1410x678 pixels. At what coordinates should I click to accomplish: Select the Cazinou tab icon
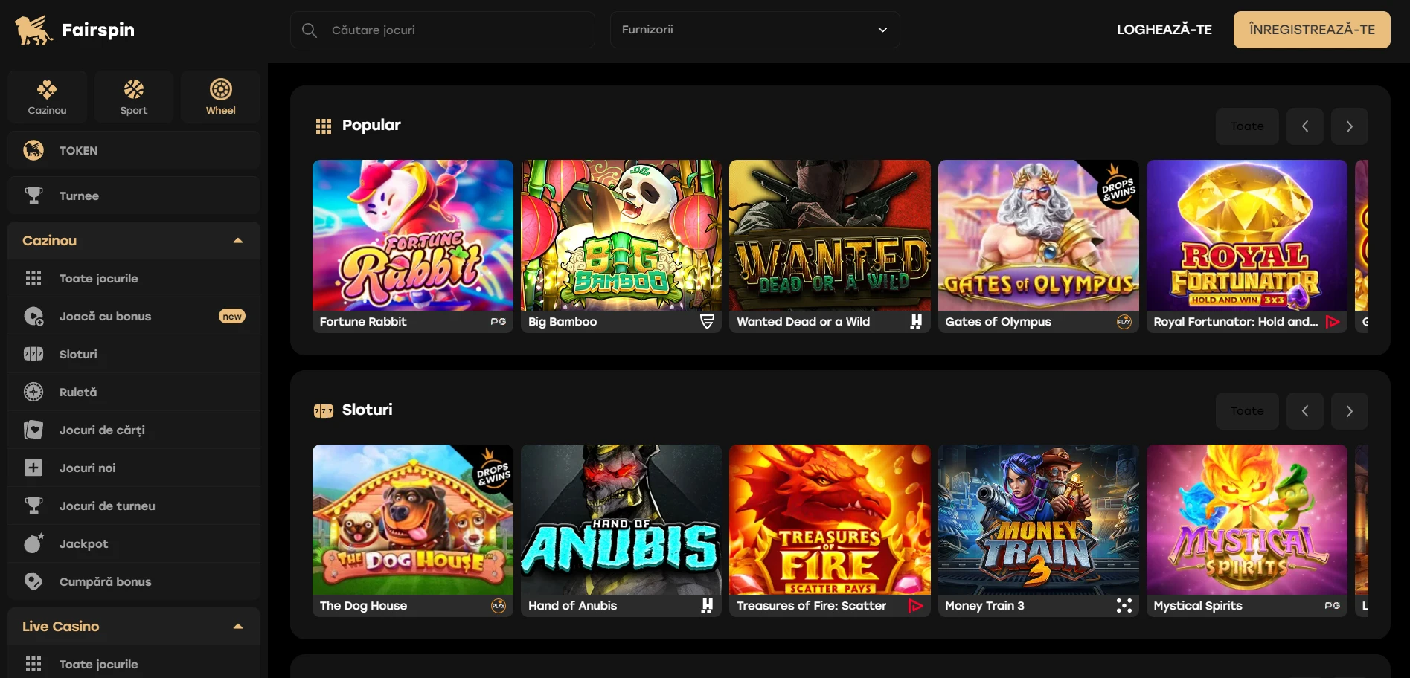47,90
